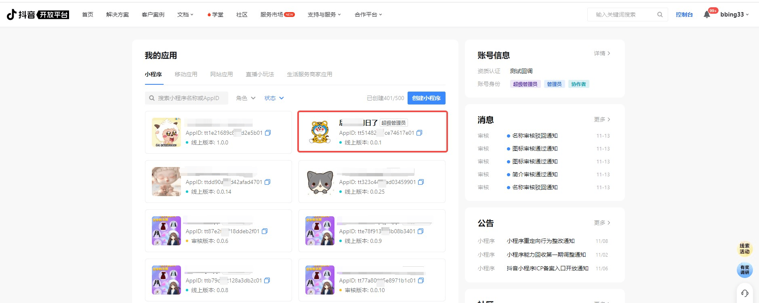Open the notification bell icon
Viewport: 759px width, 303px height.
coord(706,15)
